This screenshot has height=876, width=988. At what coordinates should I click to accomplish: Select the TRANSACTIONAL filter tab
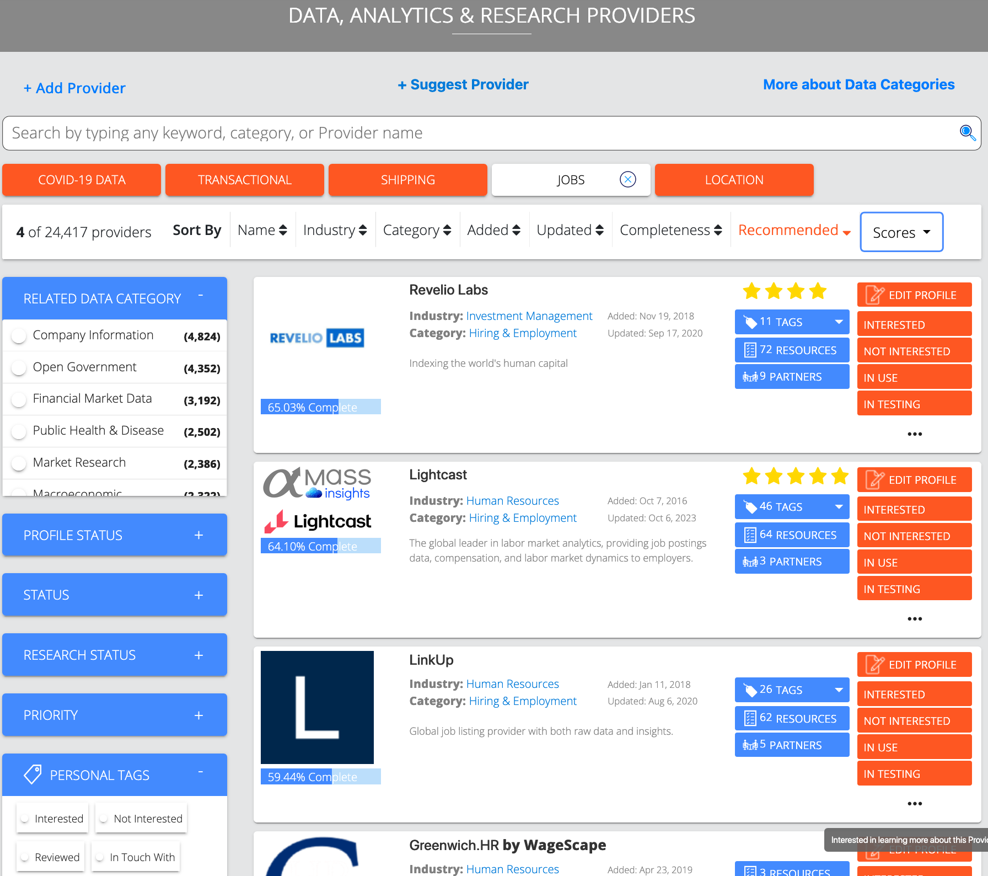click(x=245, y=180)
